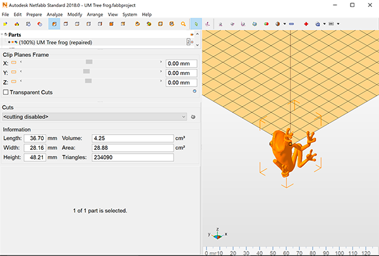Click the add part icon with colored shapes

pos(16,24)
